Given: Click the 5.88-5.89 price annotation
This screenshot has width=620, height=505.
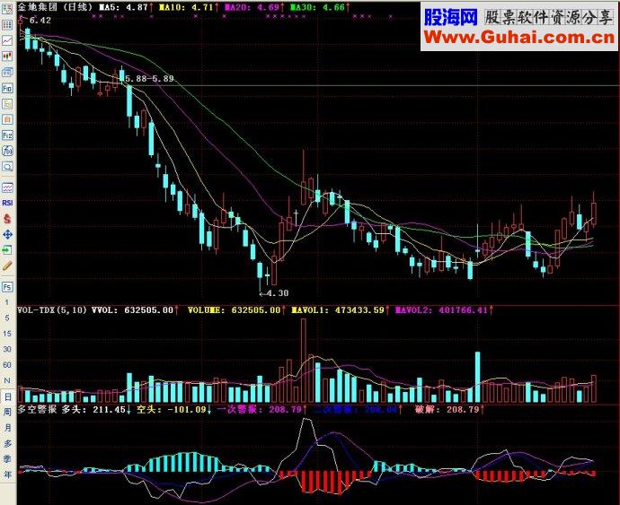Looking at the screenshot, I should tap(149, 79).
